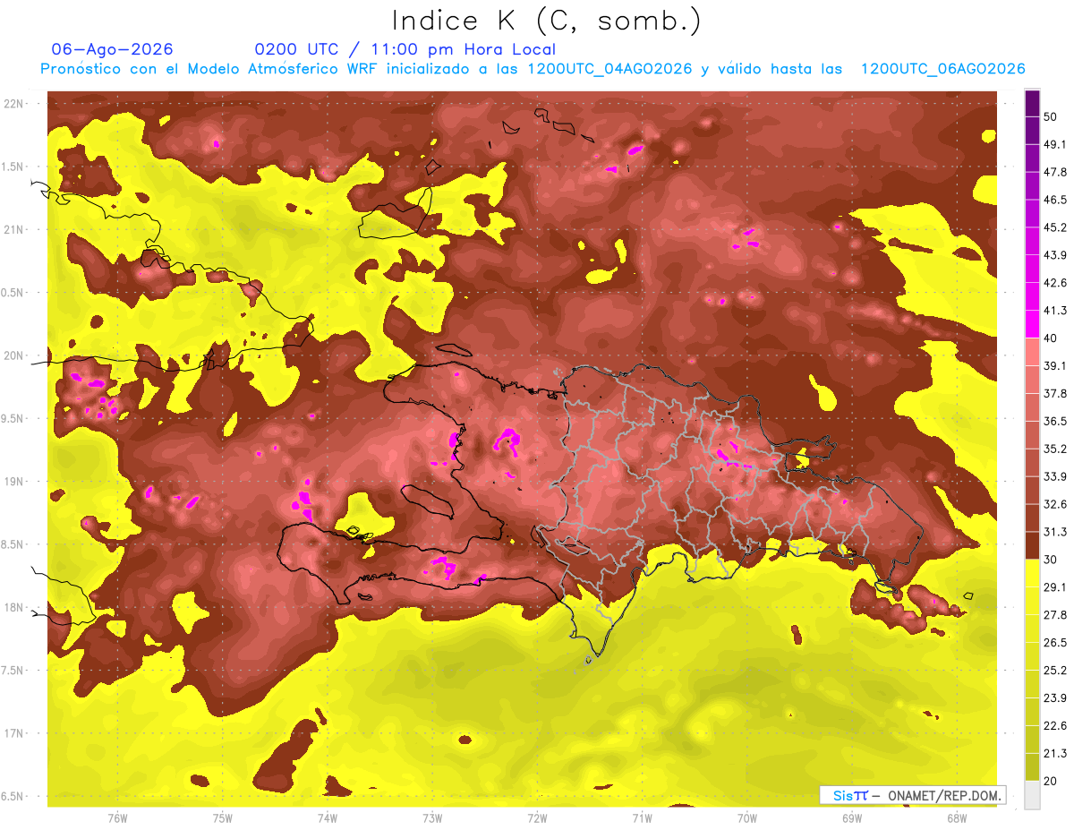1074x830 pixels.
Task: Click the legend value "29.1"
Action: [1054, 587]
